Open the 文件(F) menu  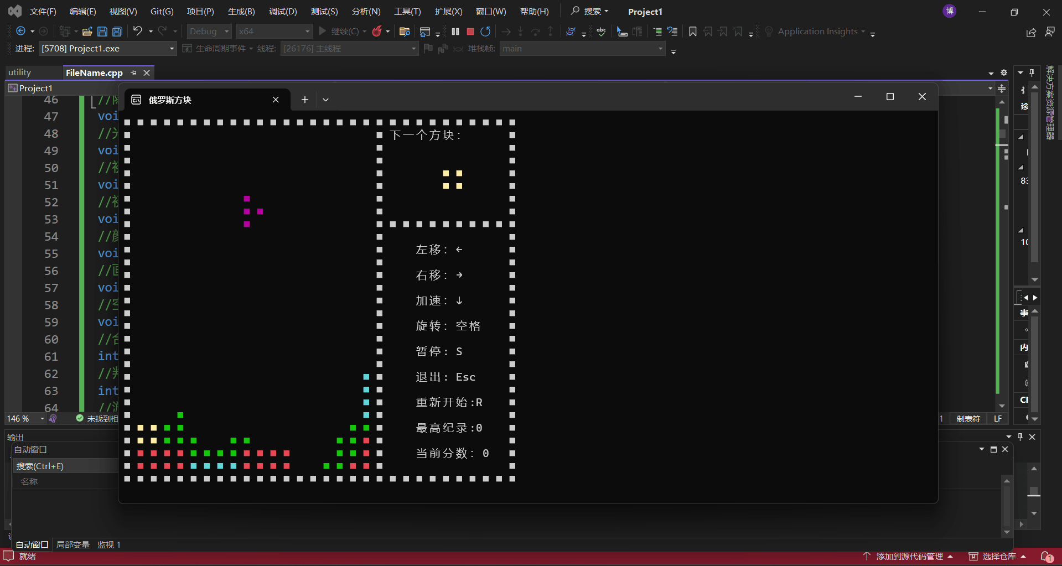click(43, 12)
